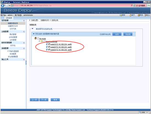
Task: Select 创建其它任务 in sidebar
Action: pyautogui.click(x=13, y=26)
